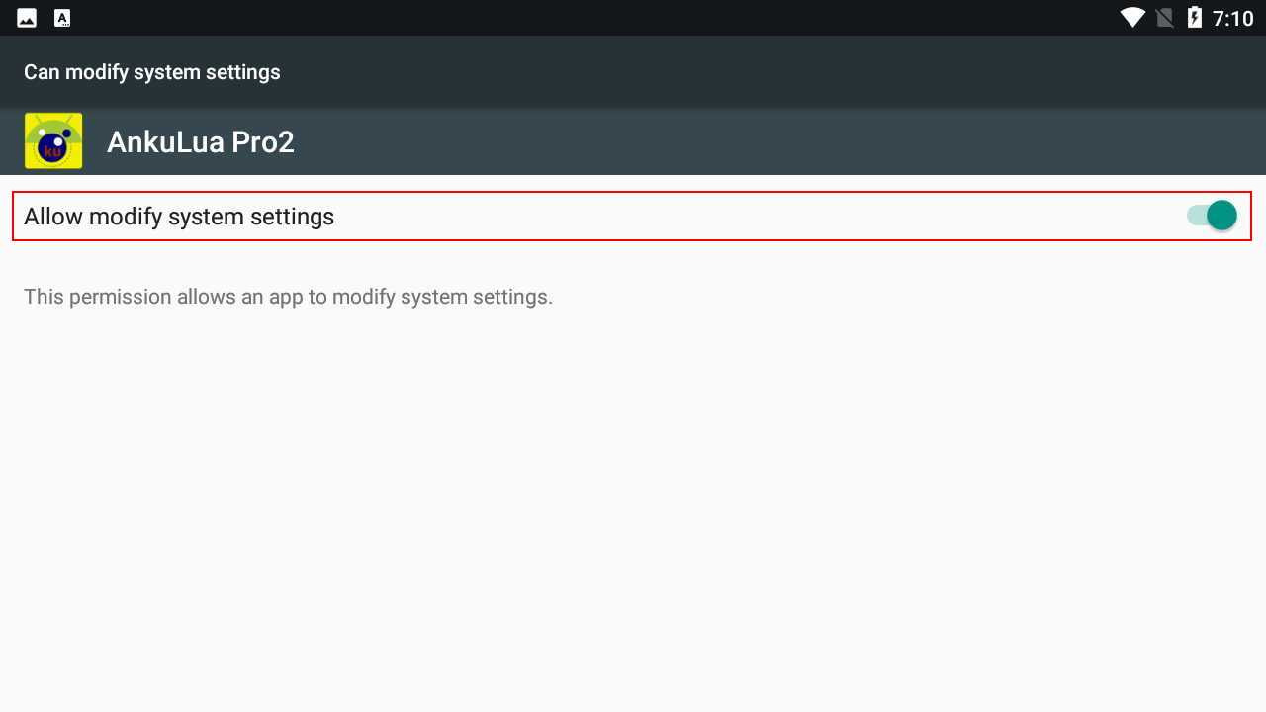Tap the keyboard input 'A' notification icon
This screenshot has height=712, width=1266.
tap(62, 18)
